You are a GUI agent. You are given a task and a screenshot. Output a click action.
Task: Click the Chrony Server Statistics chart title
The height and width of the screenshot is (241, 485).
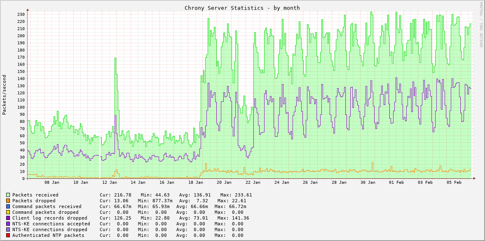[x=242, y=8]
